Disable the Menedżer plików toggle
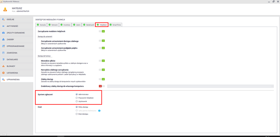Image resolution: width=280 pixels, height=137 pixels. 102,61
